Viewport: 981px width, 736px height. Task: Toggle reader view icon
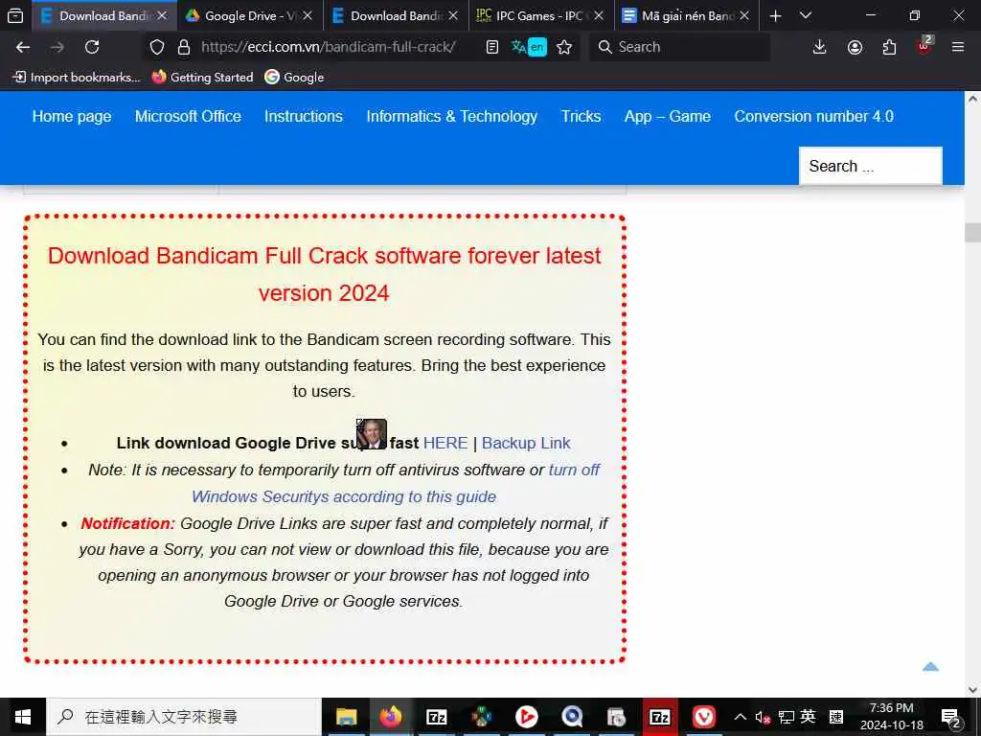tap(492, 47)
